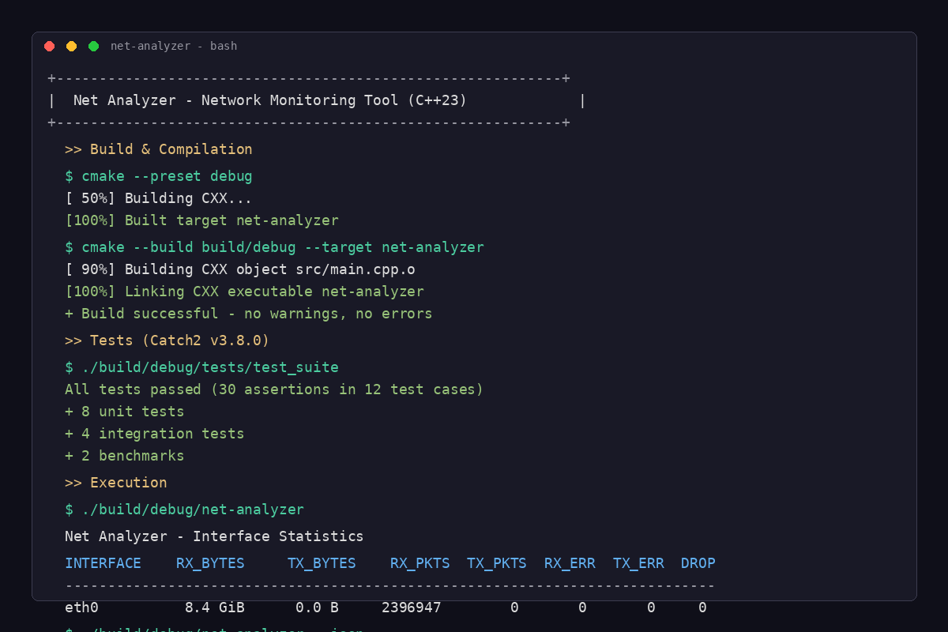Screen dimensions: 948x632
Task: Click the '[100%] Built target net-analyzer' line
Action: click(201, 220)
